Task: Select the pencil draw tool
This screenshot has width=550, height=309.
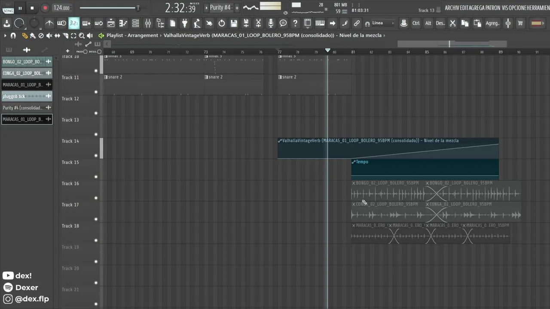Action: click(25, 36)
